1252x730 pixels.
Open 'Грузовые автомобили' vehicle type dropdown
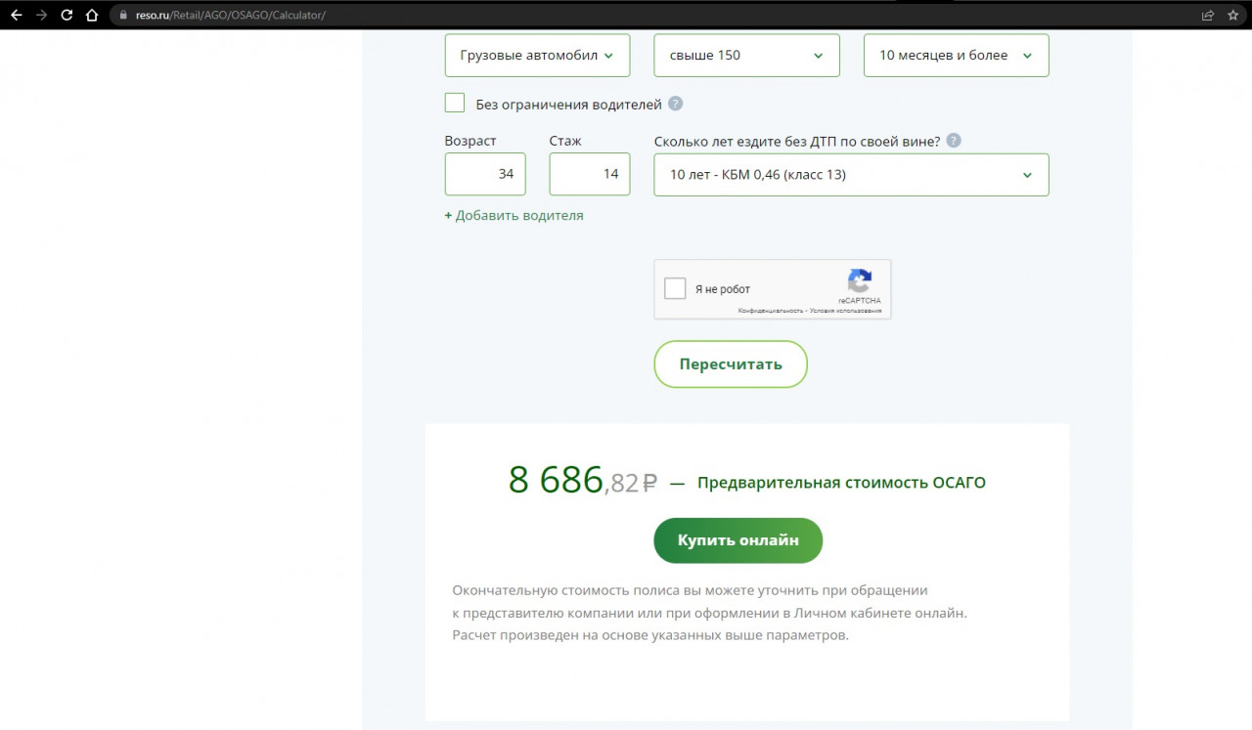click(x=537, y=56)
